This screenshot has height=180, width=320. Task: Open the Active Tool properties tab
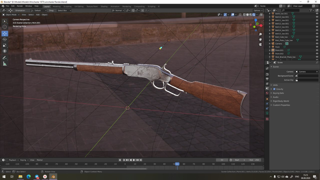[267, 68]
